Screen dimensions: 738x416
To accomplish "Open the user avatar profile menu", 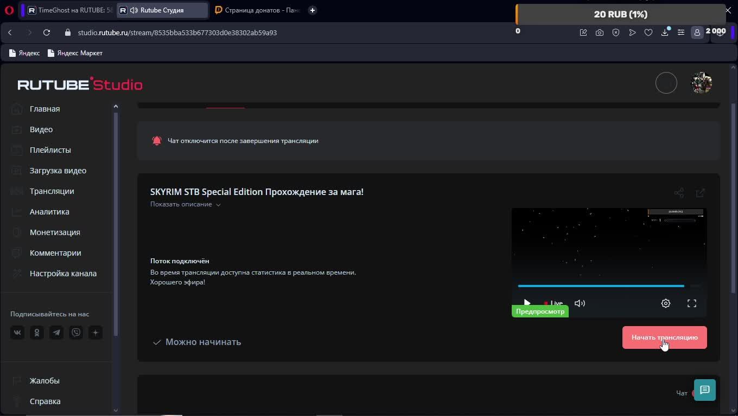I will tap(701, 83).
